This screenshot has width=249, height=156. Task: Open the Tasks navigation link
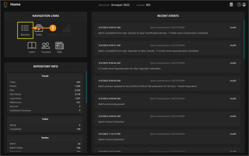coord(39,30)
